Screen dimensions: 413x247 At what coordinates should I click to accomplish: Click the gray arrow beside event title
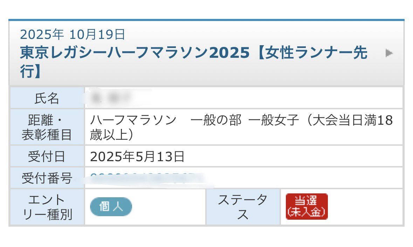[389, 53]
